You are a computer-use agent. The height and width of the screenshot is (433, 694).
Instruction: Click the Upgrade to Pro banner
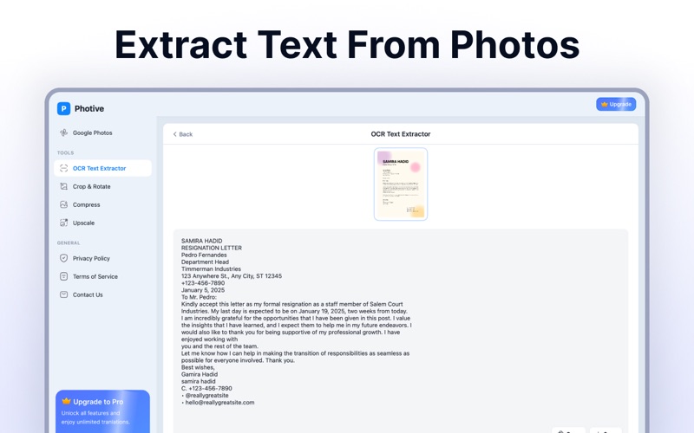102,411
